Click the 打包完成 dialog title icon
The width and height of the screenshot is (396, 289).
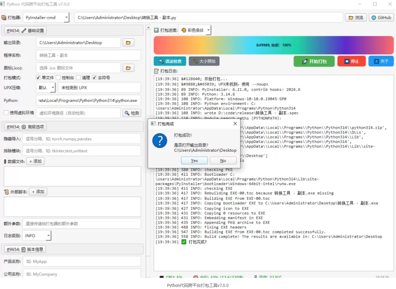[153, 123]
